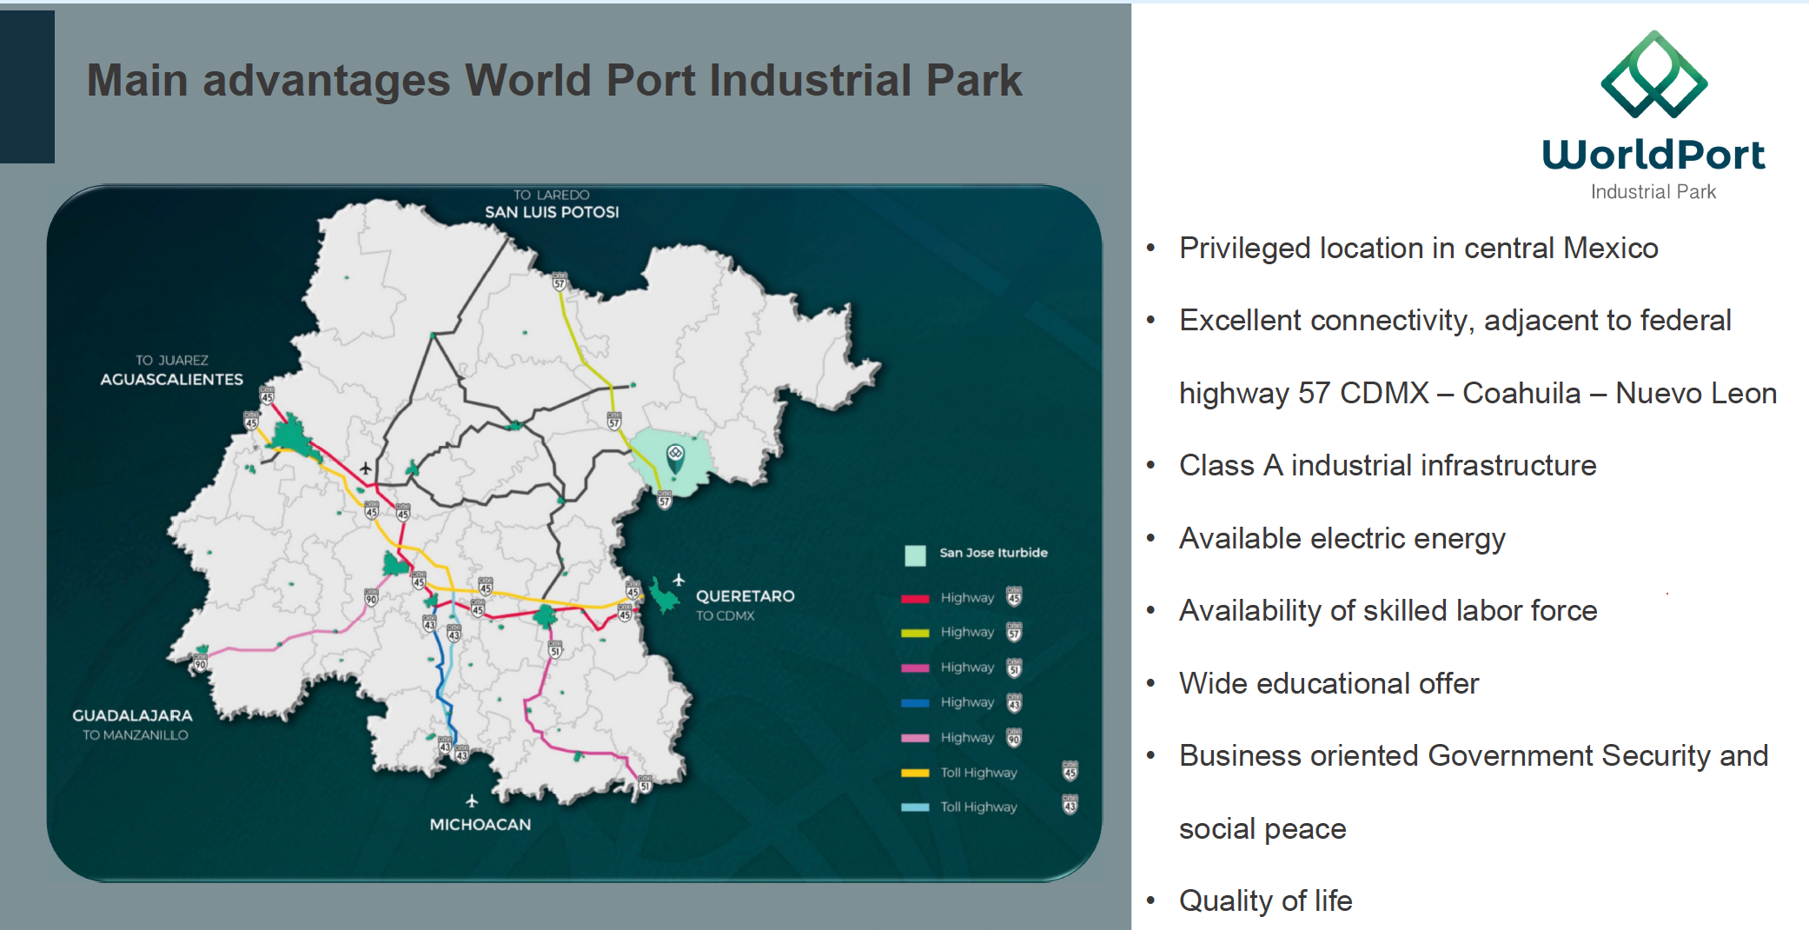Pick the red Highway 45 legend line

pos(915,598)
